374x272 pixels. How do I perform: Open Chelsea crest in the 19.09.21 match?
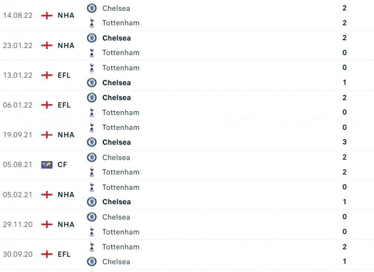(92, 142)
